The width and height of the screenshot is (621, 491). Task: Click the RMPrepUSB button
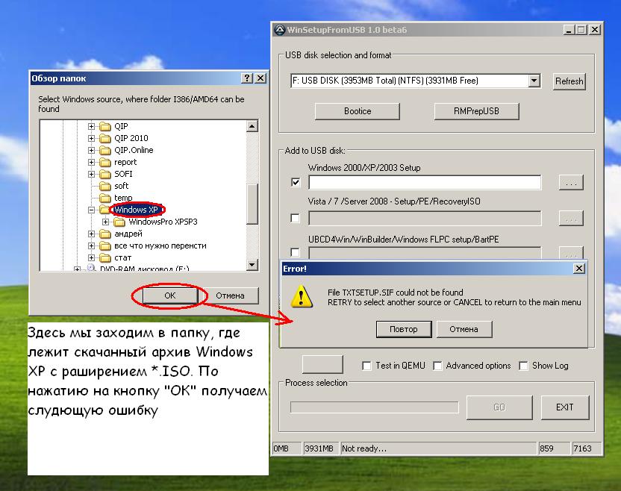(476, 111)
